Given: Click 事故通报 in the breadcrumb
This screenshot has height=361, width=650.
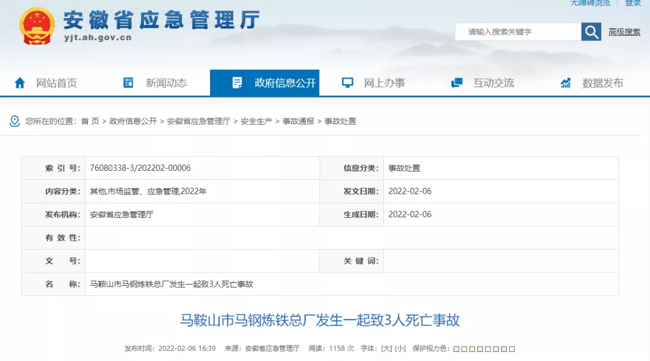Looking at the screenshot, I should pos(298,121).
